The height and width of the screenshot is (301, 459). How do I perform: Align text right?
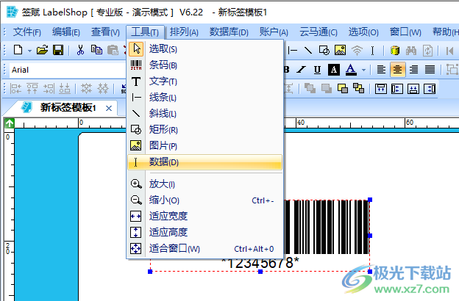click(x=413, y=70)
